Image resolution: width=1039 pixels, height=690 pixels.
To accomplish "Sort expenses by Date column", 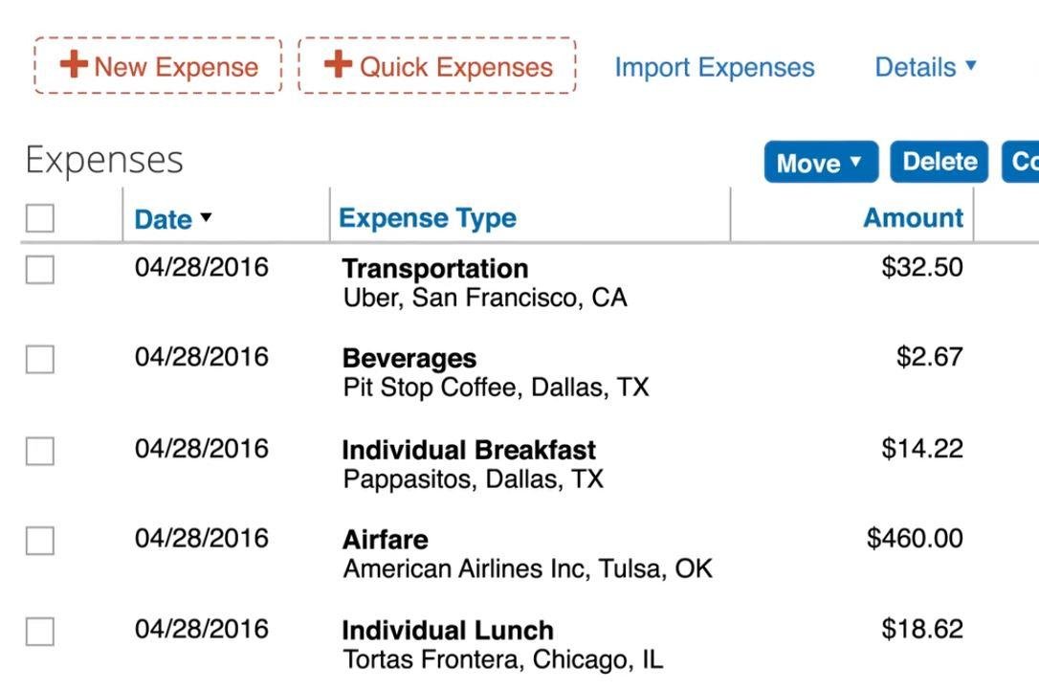I will click(x=164, y=219).
